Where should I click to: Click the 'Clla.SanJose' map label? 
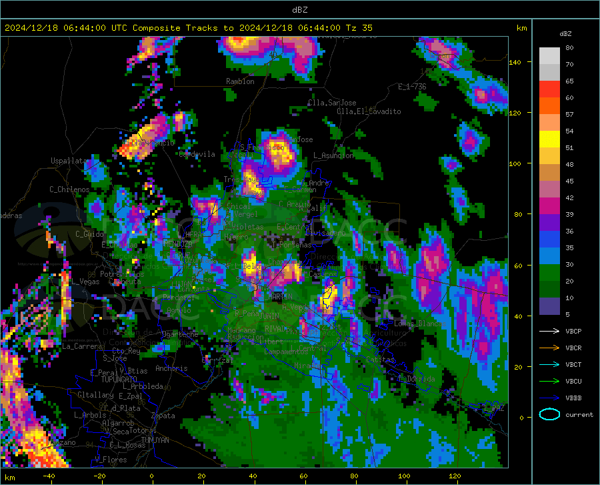[332, 103]
